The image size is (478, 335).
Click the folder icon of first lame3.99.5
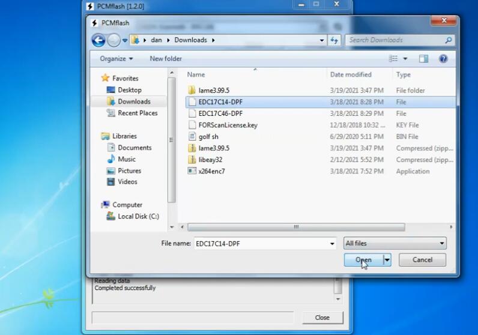[x=192, y=90]
